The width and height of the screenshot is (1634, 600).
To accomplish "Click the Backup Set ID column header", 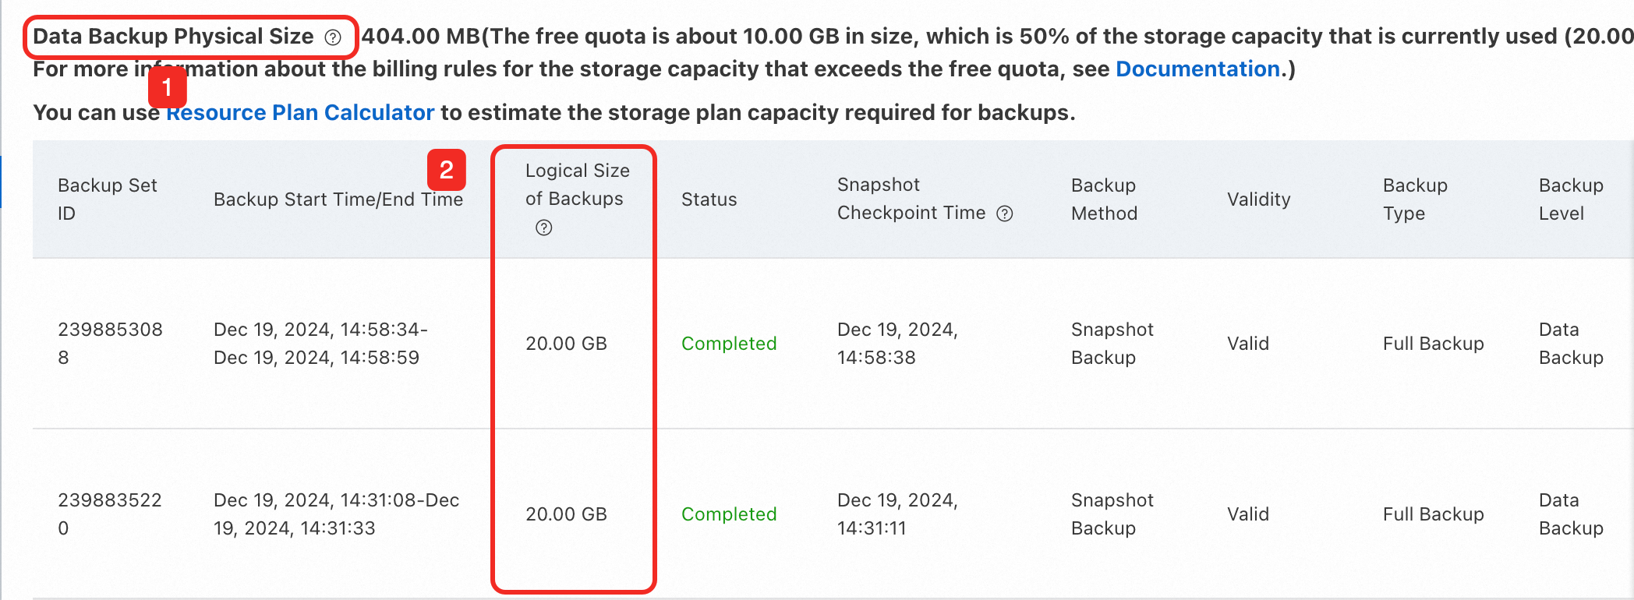I will [x=108, y=199].
